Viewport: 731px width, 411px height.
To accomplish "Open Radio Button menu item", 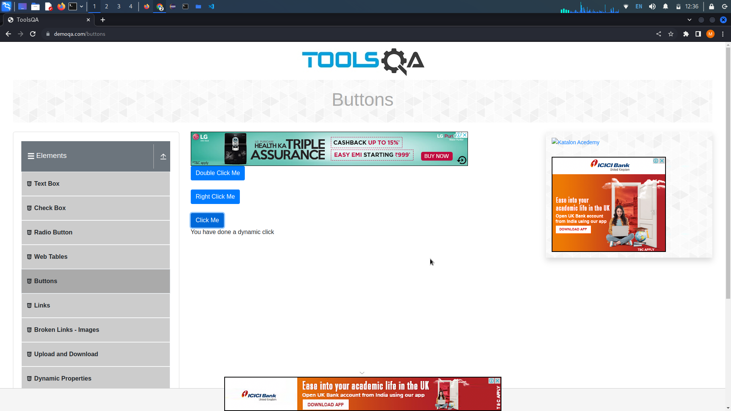I will pos(53,232).
